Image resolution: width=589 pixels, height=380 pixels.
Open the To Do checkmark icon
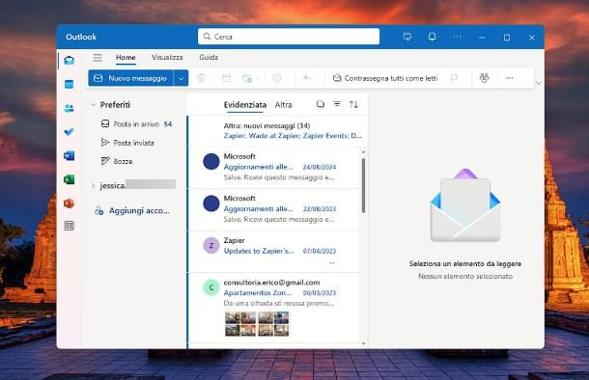(x=70, y=132)
